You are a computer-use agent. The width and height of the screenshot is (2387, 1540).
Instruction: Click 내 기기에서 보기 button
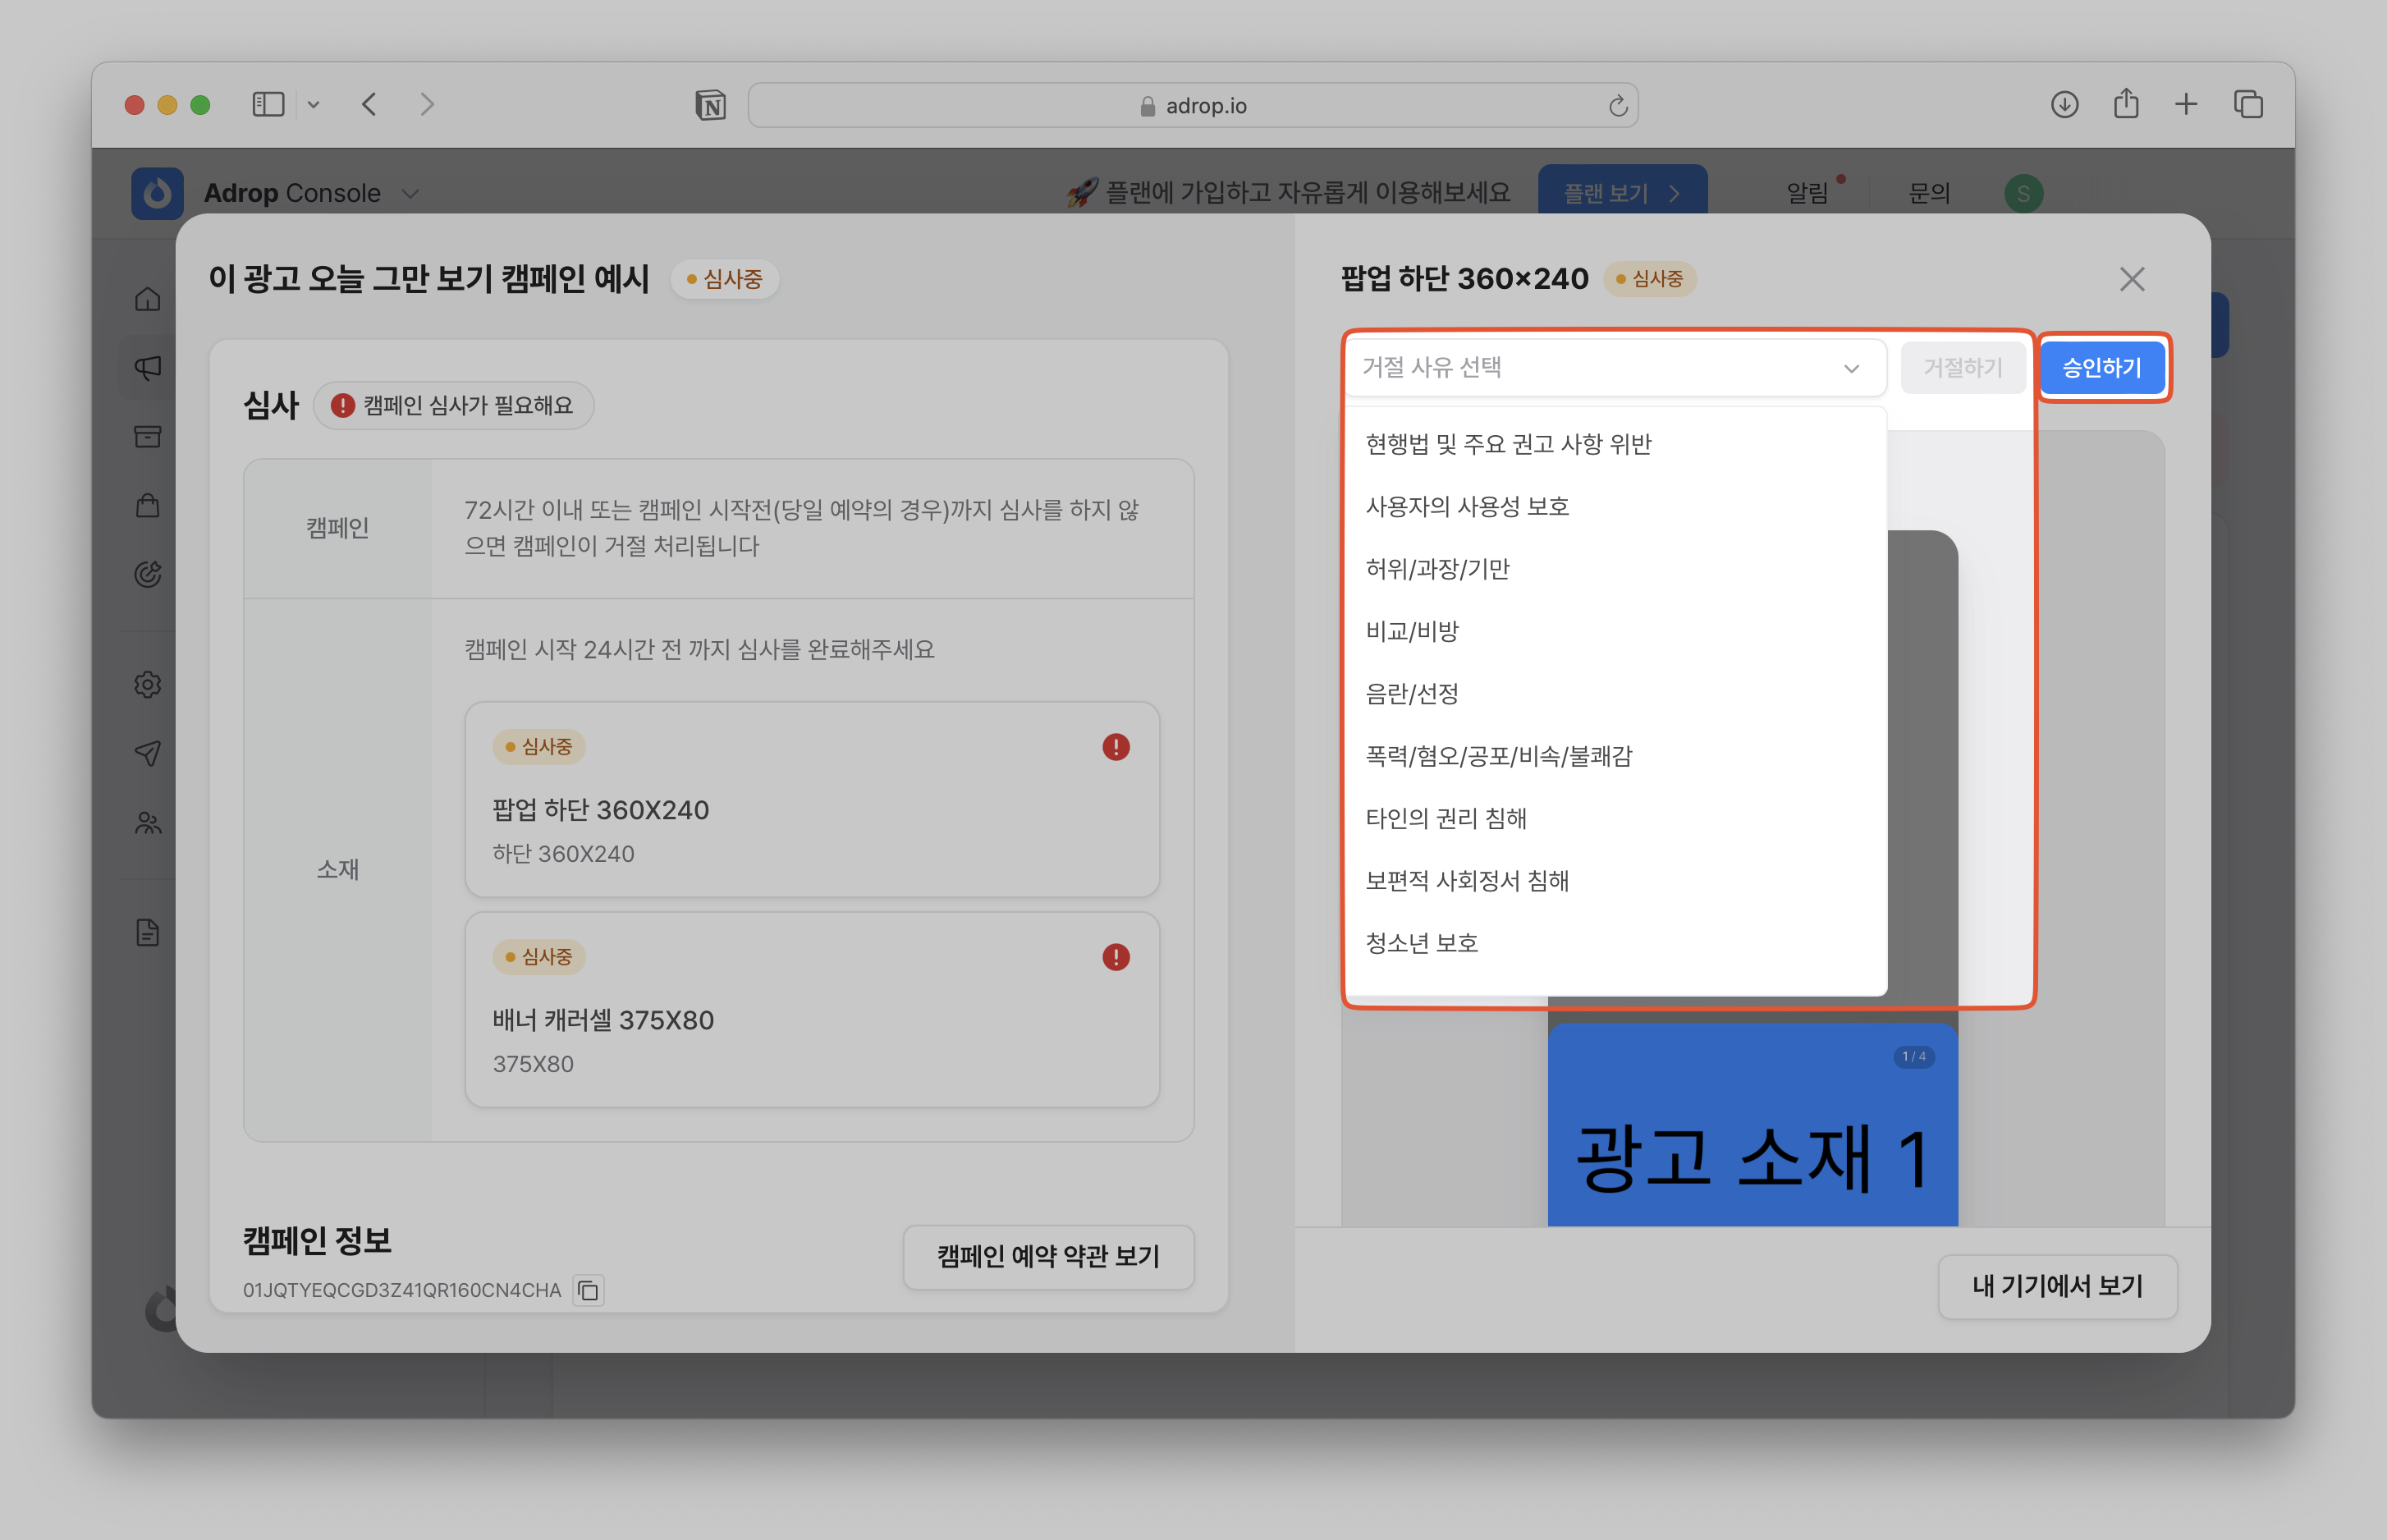coord(2056,1287)
